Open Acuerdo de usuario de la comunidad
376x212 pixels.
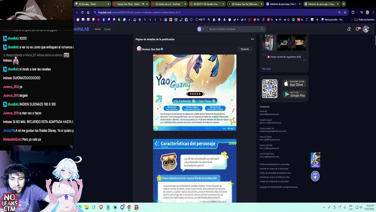[274, 169]
